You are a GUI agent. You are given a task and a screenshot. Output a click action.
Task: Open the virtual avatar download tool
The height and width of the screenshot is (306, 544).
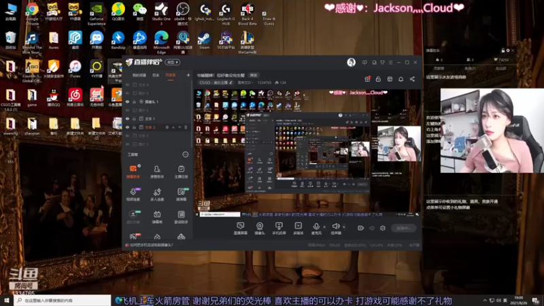133,217
